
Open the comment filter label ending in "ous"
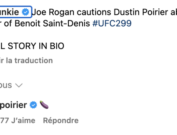pos(6,85)
